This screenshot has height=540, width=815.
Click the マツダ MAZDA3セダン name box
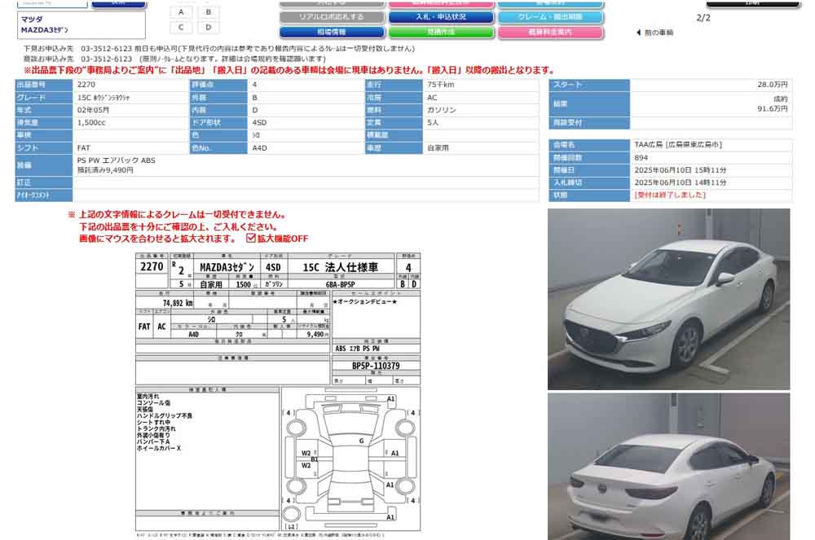click(x=81, y=25)
